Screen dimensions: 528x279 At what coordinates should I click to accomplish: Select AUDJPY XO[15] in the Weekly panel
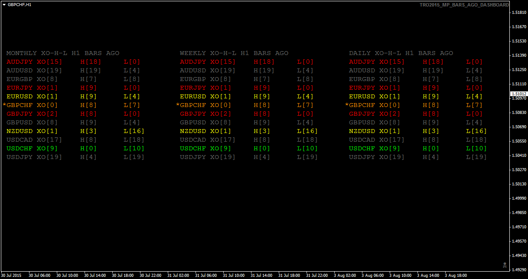pyautogui.click(x=208, y=62)
